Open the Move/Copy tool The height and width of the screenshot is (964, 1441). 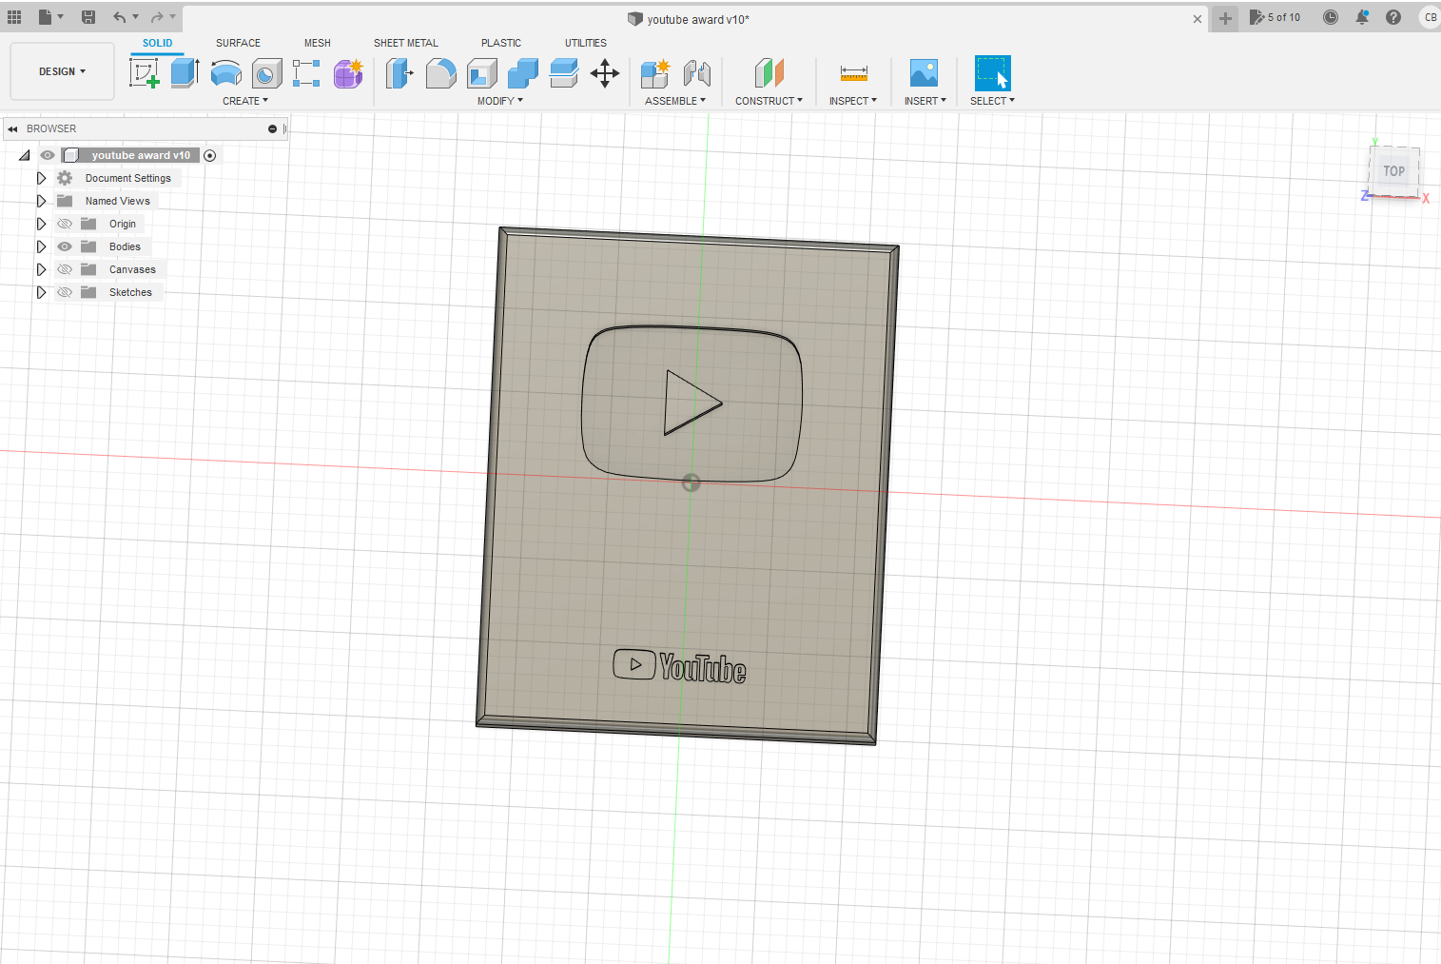(604, 73)
